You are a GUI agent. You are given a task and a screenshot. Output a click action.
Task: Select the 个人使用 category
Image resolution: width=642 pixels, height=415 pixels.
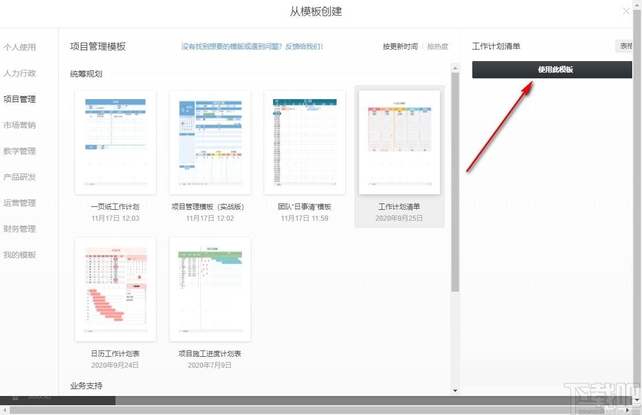coord(20,47)
